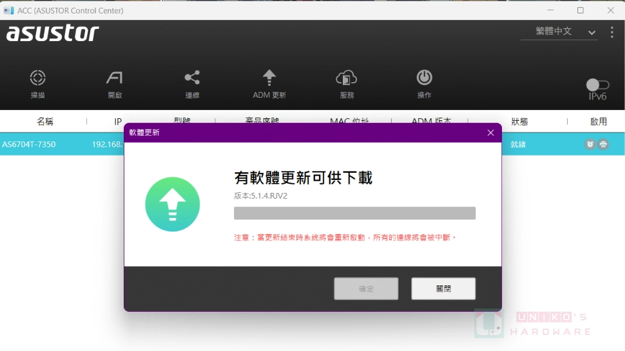
Task: Click the 狀態 column header
Action: (x=519, y=122)
